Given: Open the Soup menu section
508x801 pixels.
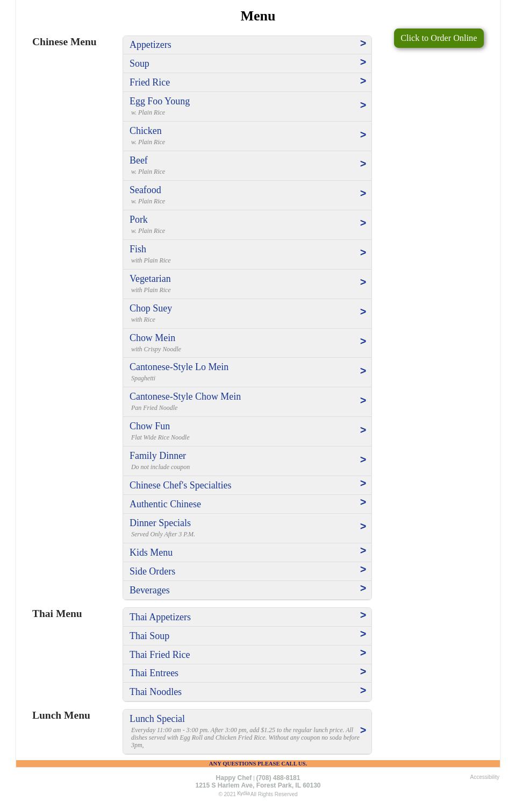Looking at the screenshot, I should 139,63.
